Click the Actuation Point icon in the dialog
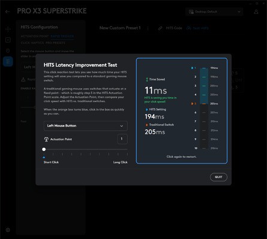The height and width of the screenshot is (239, 267). (x=46, y=139)
